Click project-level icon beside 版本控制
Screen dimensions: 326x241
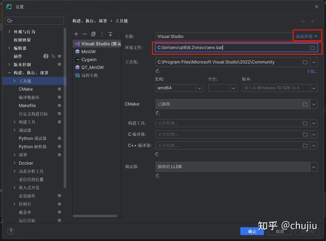60,65
